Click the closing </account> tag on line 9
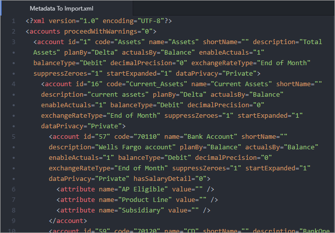 click(68, 220)
